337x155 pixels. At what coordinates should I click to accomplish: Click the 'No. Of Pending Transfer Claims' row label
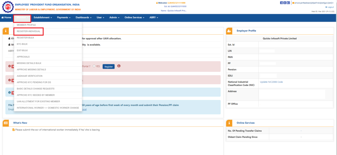point(245,131)
